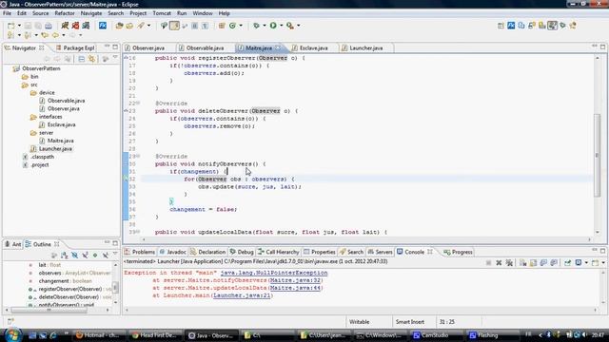Toggle Show Whitespace Characters toolbar button

click(205, 26)
